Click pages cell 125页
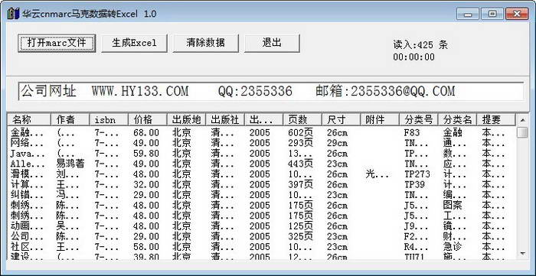The width and height of the screenshot is (536, 276). [x=300, y=226]
